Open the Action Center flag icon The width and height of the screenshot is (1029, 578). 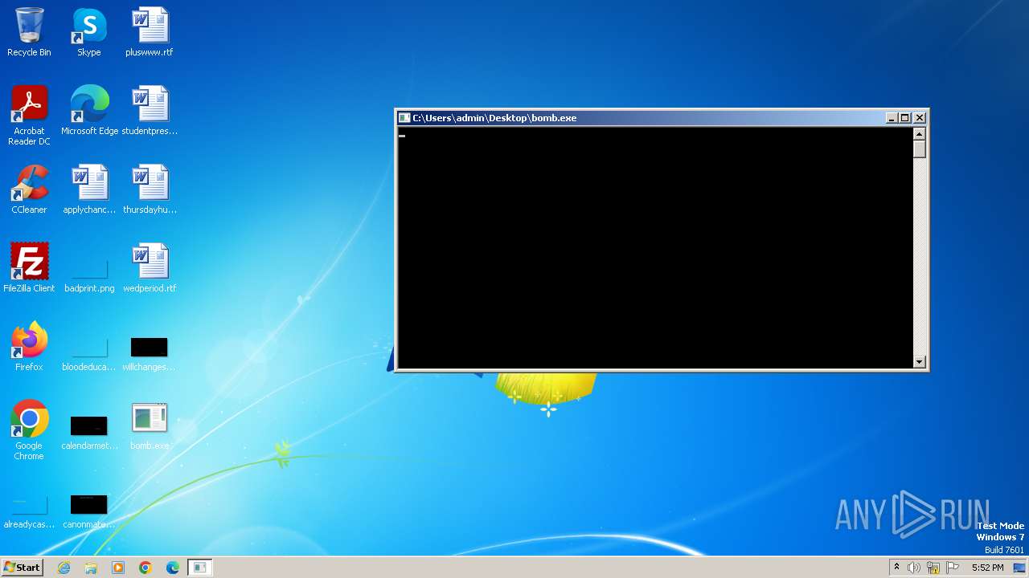click(x=953, y=568)
